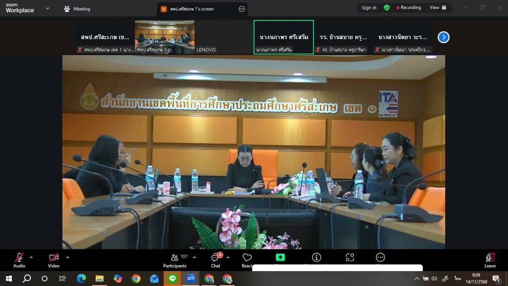Open the Zoom Workplace dropdown menu
Image resolution: width=508 pixels, height=286 pixels.
(48, 8)
